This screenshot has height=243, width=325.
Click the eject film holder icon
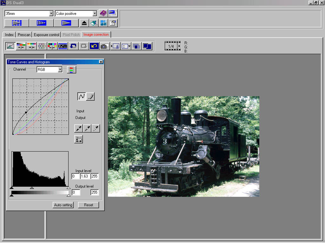pos(84,23)
